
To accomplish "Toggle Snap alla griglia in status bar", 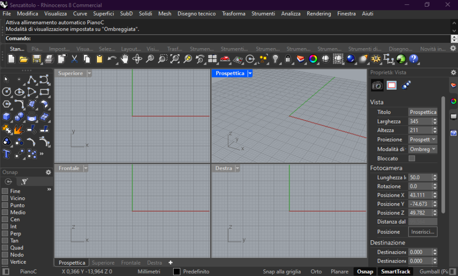I will pyautogui.click(x=281, y=272).
